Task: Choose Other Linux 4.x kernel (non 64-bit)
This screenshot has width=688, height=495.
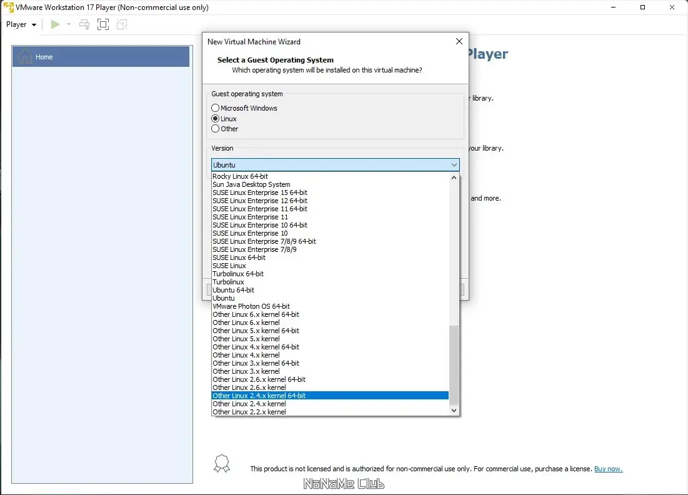Action: pyautogui.click(x=331, y=355)
